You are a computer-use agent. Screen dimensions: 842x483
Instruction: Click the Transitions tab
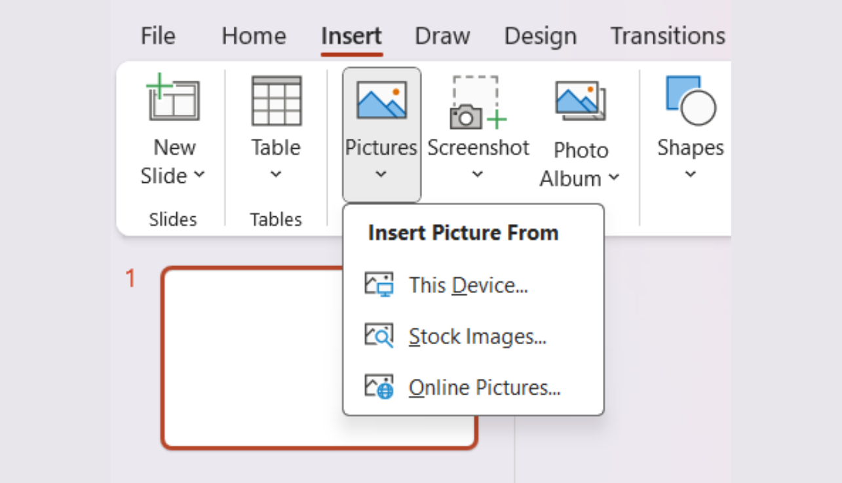(668, 36)
